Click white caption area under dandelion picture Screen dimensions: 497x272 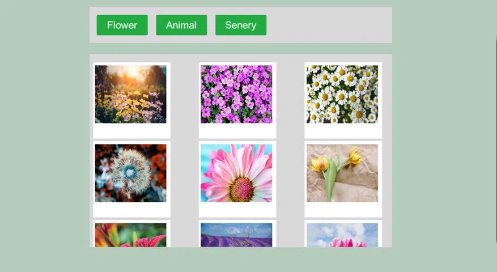[131, 210]
